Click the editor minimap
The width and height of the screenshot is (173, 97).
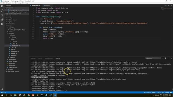(166, 8)
